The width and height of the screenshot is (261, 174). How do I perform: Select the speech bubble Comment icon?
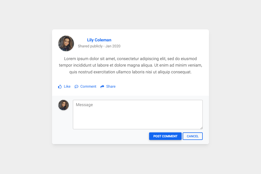[76, 86]
